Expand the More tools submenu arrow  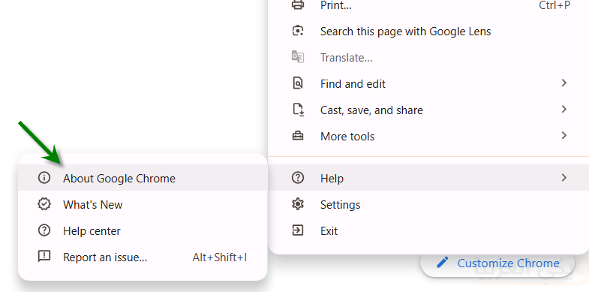[563, 136]
